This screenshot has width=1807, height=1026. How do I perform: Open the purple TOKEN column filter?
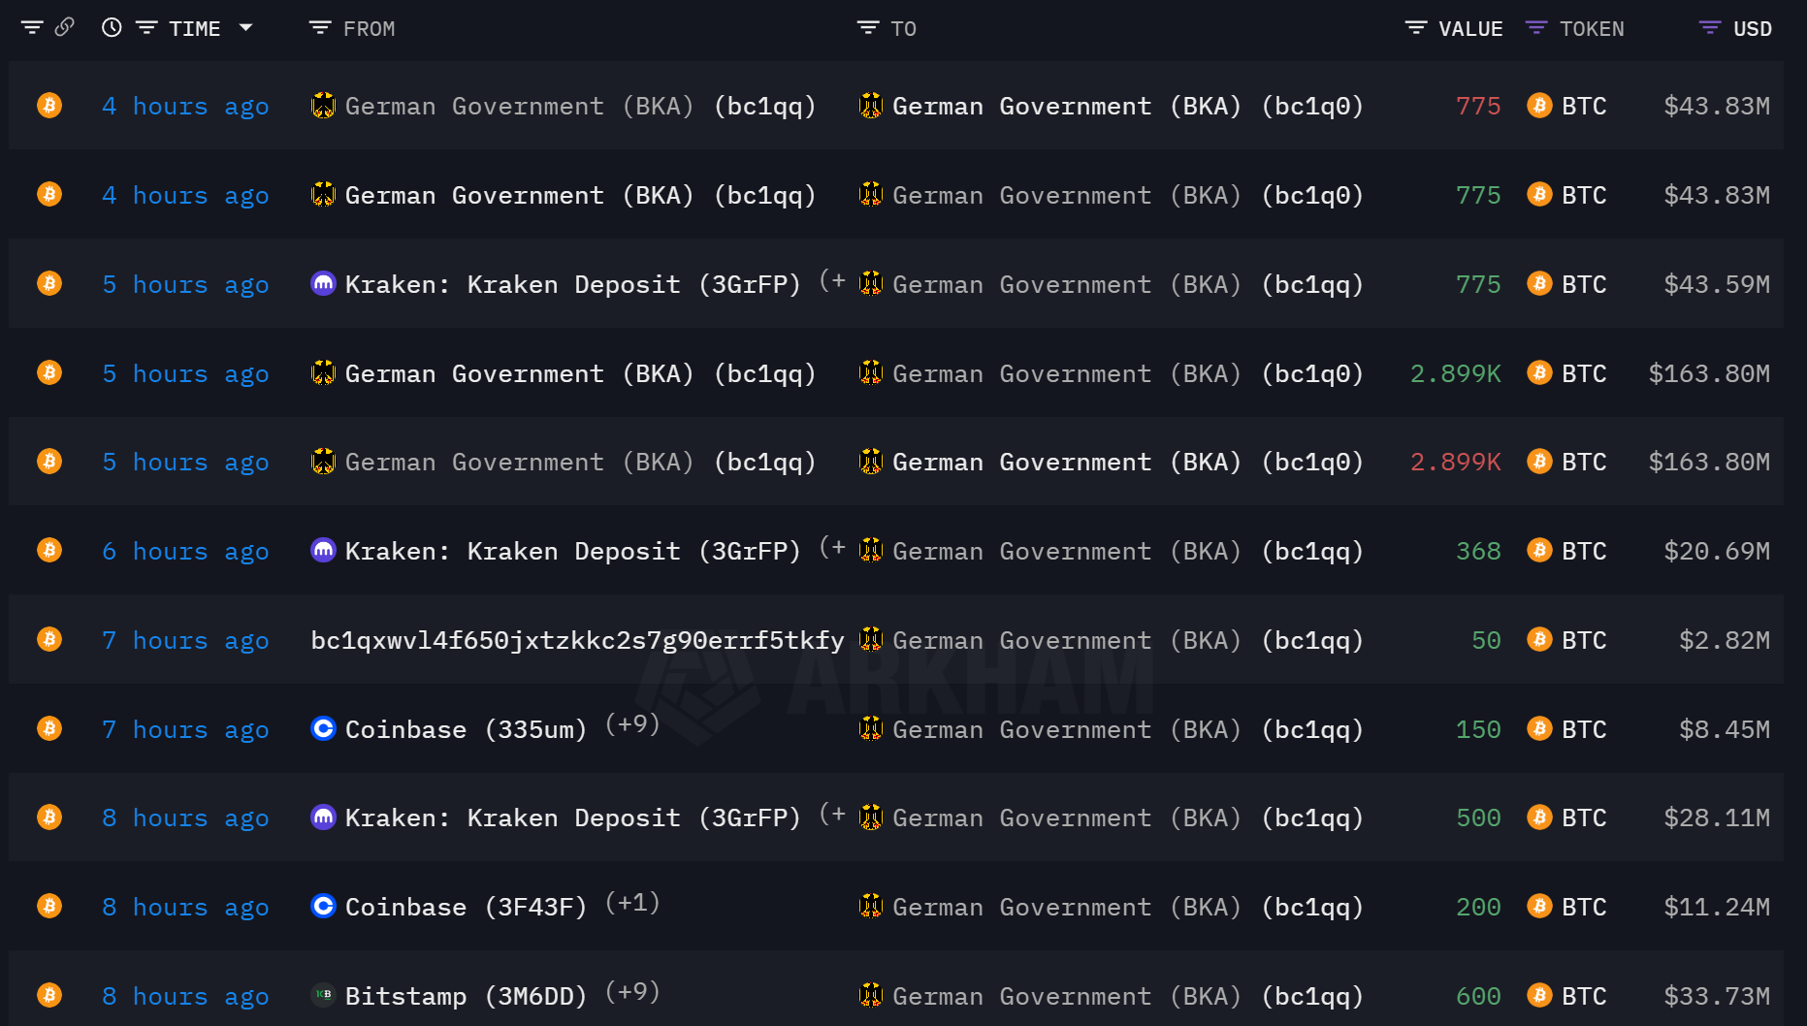(1536, 28)
